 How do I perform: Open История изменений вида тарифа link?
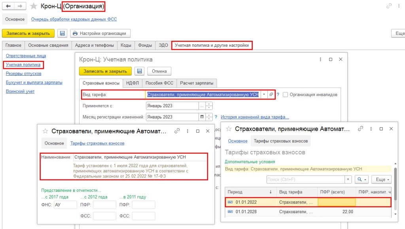coord(255,117)
